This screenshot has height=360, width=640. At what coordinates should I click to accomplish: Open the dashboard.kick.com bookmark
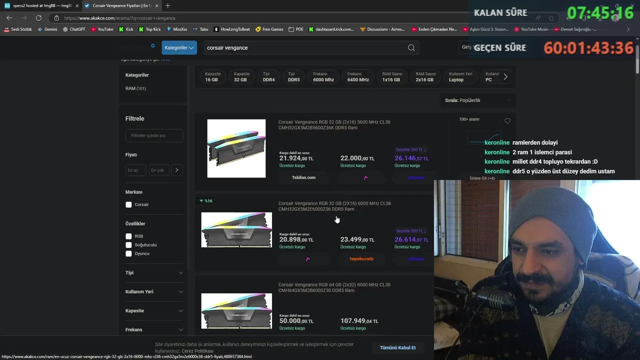tap(332, 29)
